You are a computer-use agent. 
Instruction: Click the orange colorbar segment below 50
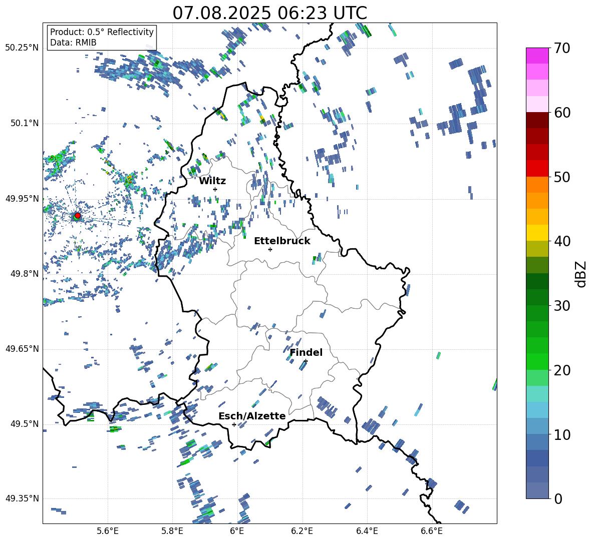(x=537, y=184)
